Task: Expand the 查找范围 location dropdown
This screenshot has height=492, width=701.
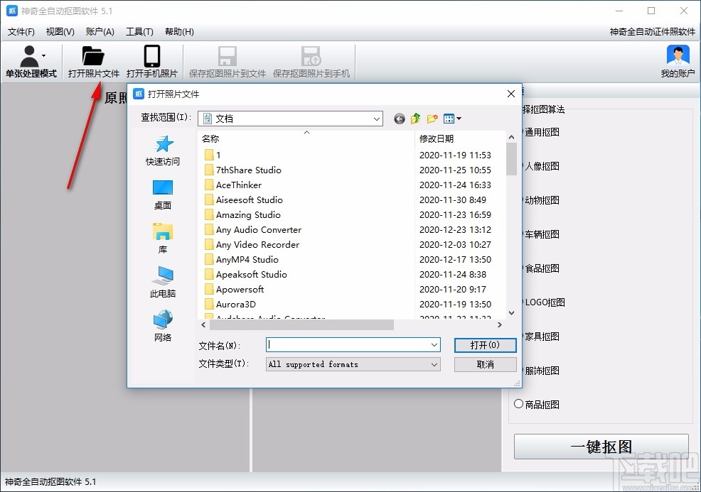Action: [x=377, y=119]
